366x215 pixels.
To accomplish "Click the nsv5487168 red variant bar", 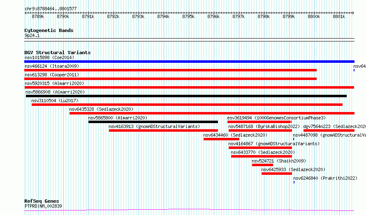I will pos(260,130).
